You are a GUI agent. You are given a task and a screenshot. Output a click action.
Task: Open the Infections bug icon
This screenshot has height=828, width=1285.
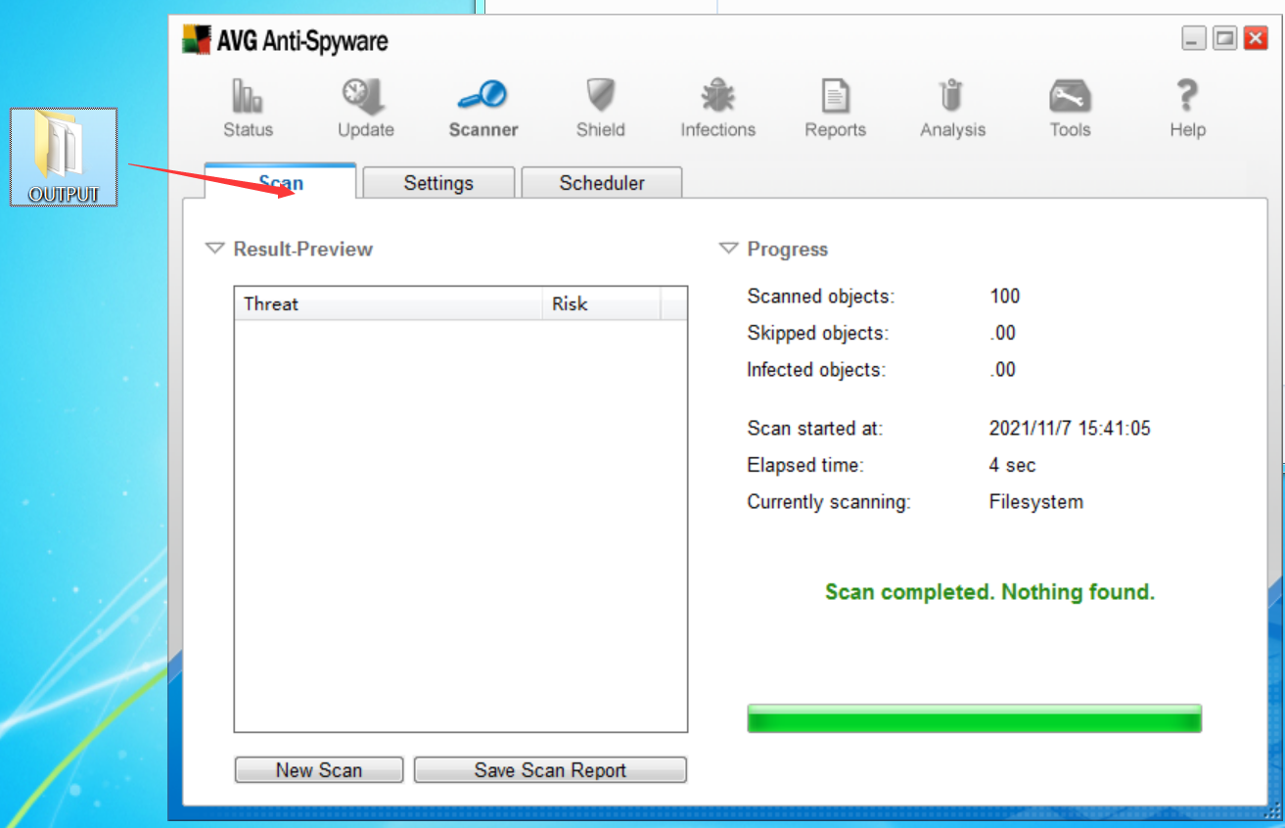(x=717, y=96)
